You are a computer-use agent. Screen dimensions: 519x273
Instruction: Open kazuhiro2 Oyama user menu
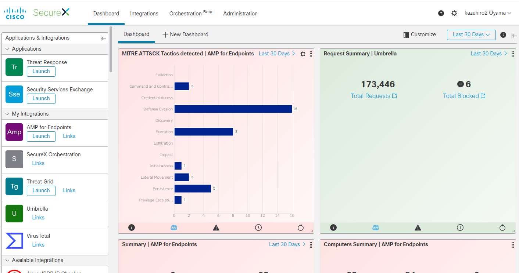pos(488,13)
